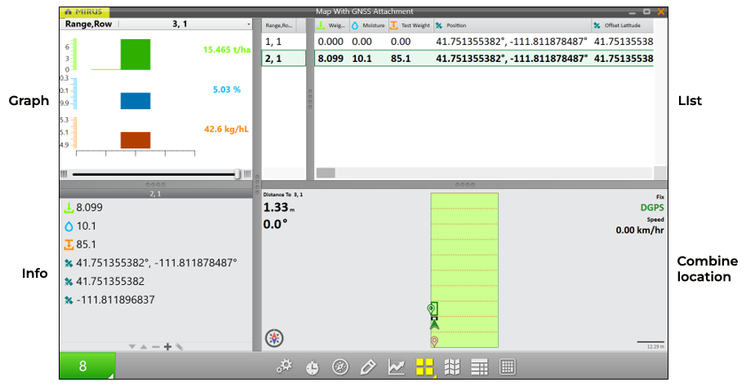Expand the Range,Row dropdown in graph header
The height and width of the screenshot is (391, 746).
click(x=247, y=25)
